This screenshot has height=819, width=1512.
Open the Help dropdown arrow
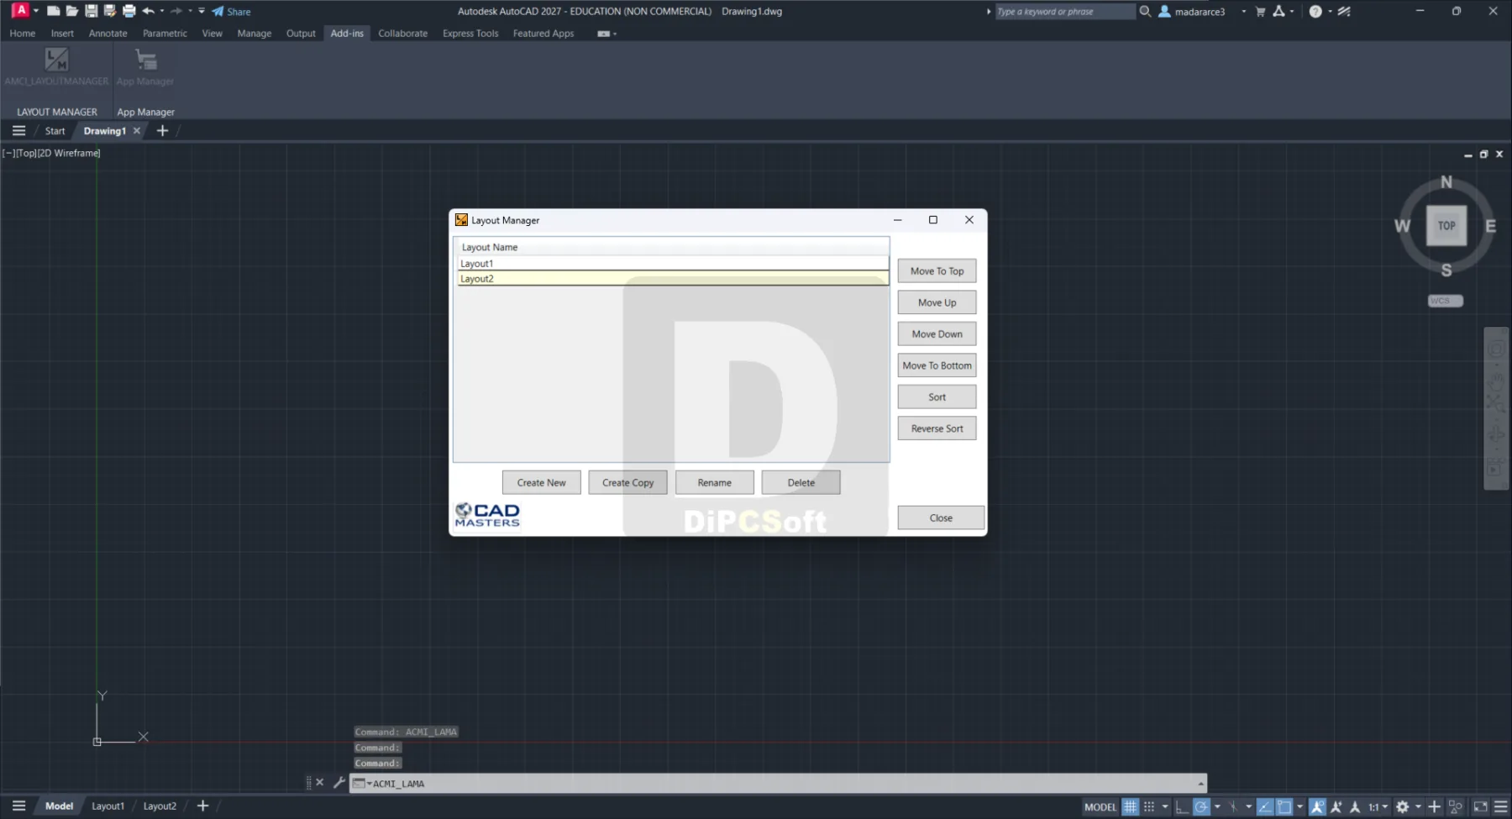click(x=1331, y=11)
